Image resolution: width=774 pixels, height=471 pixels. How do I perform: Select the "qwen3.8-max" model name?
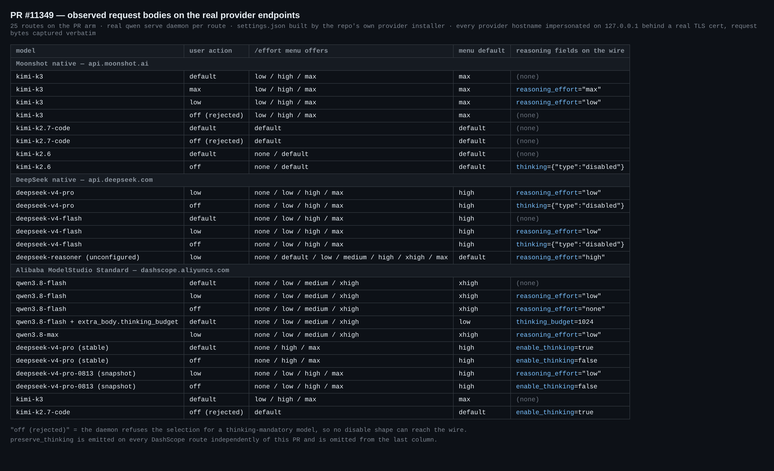[x=37, y=335]
